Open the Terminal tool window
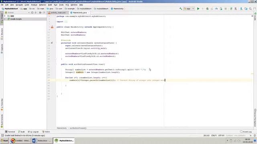 10,132
